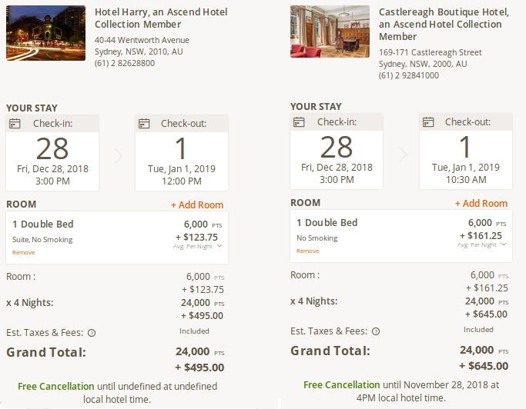Expand Castlereagh Avg. Per Night dropdown
The width and height of the screenshot is (526, 409).
504,244
